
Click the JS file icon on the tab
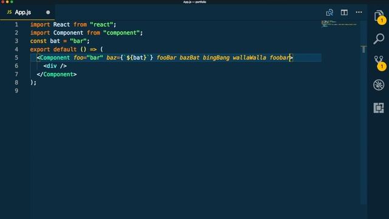9,12
